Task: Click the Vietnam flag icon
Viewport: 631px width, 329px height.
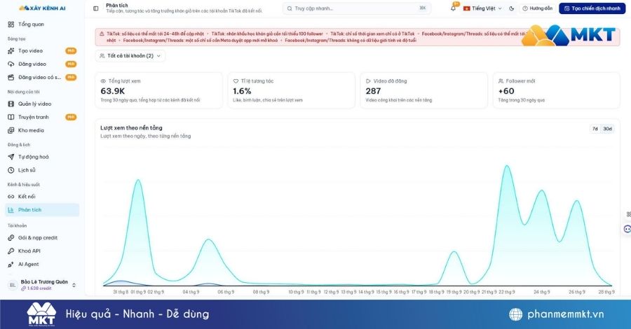Action: click(467, 8)
